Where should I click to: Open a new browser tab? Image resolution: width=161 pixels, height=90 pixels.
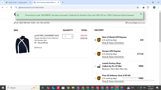[x=63, y=2]
